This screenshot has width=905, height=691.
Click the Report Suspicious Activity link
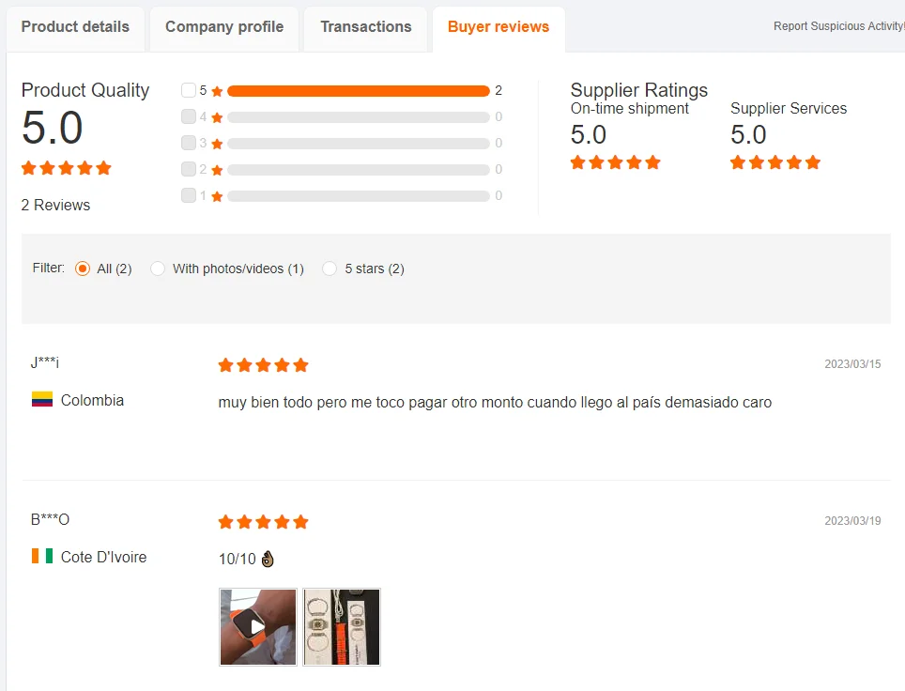click(x=838, y=26)
